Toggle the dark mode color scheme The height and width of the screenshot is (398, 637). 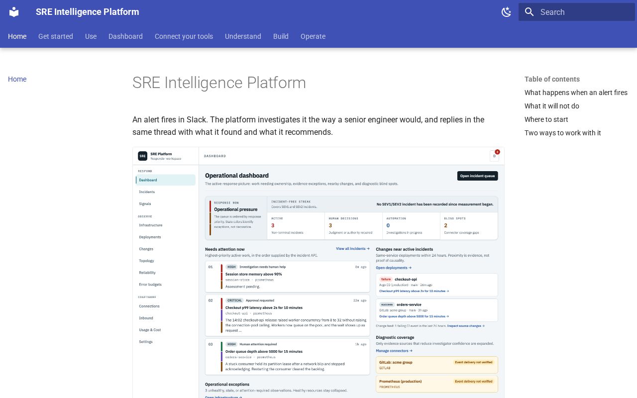pos(507,12)
